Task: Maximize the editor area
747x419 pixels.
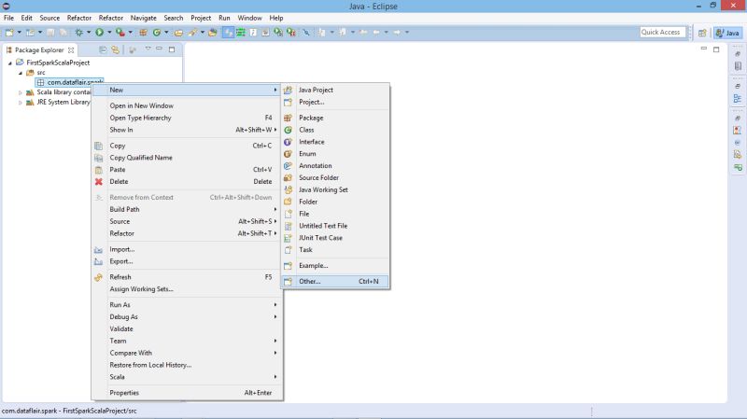Action: (x=716, y=49)
